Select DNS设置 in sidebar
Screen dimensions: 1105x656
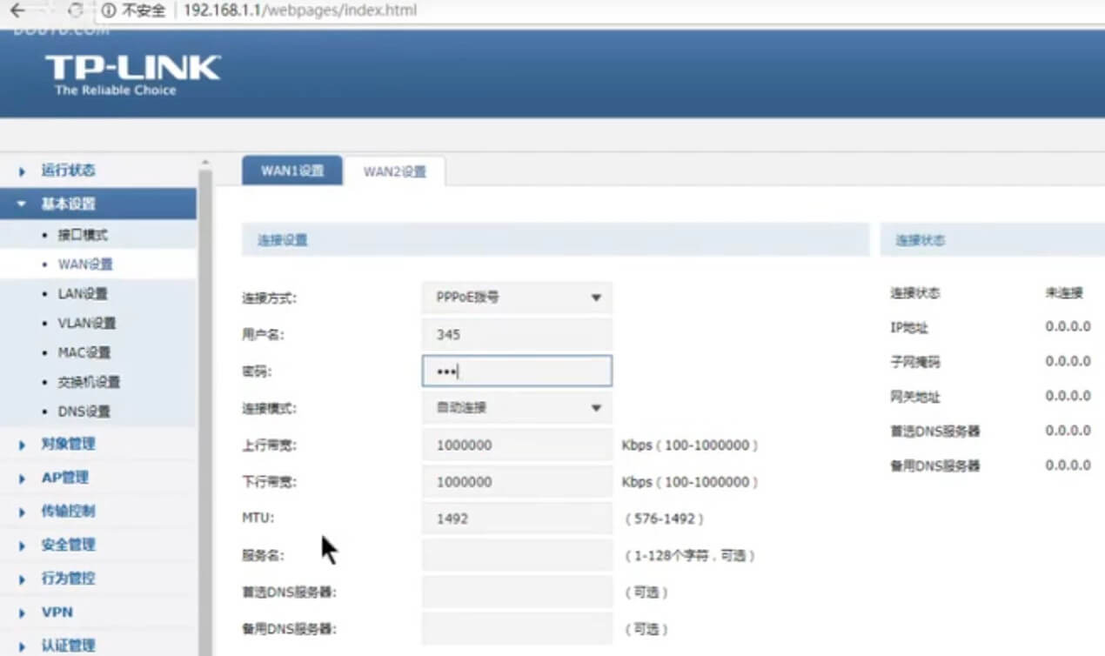pyautogui.click(x=84, y=412)
